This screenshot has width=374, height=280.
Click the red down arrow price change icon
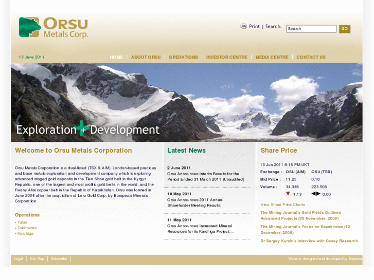pyautogui.click(x=288, y=194)
